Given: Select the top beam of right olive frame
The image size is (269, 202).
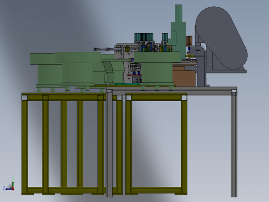Looking at the screenshot, I should [156, 97].
